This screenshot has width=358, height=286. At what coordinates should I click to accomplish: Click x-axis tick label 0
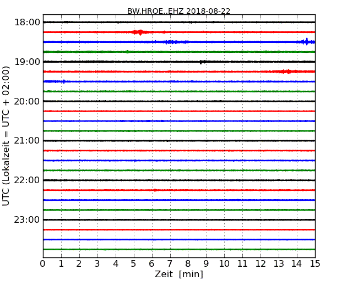(x=43, y=264)
